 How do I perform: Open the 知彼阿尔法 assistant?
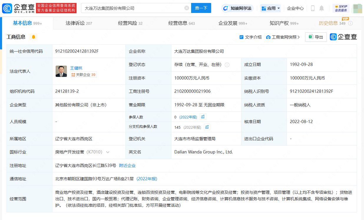pos(238,8)
